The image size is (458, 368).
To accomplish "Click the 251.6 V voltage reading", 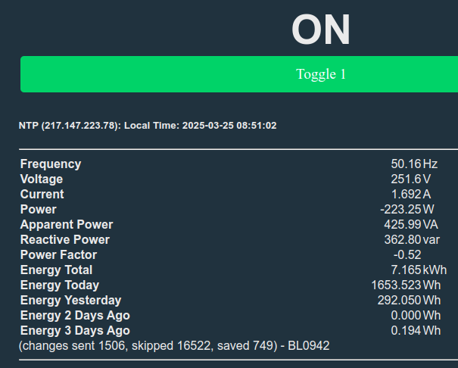I will 410,179.
